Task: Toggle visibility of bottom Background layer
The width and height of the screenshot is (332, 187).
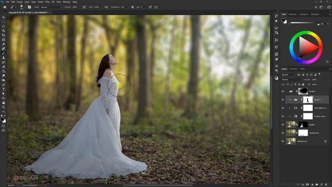Action: click(283, 141)
